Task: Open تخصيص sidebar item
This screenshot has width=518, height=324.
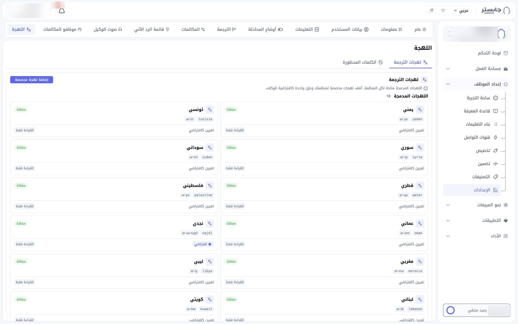Action: [487, 151]
